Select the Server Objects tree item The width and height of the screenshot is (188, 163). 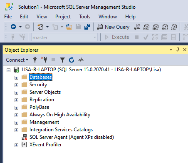(x=45, y=92)
